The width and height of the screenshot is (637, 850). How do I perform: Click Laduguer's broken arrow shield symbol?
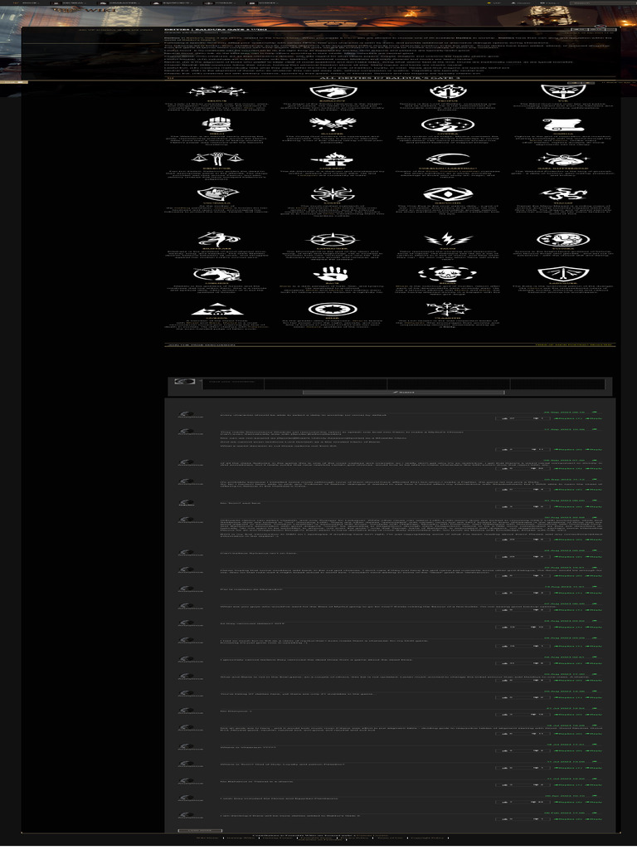click(x=563, y=274)
